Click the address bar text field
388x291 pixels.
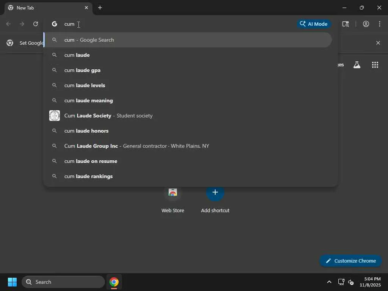(x=178, y=24)
